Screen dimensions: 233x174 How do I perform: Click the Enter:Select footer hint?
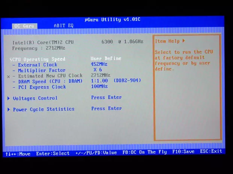click(x=53, y=153)
